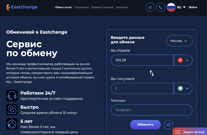This screenshot has width=207, height=135.
Task: Open the Контакты menu item
Action: (x=122, y=7)
